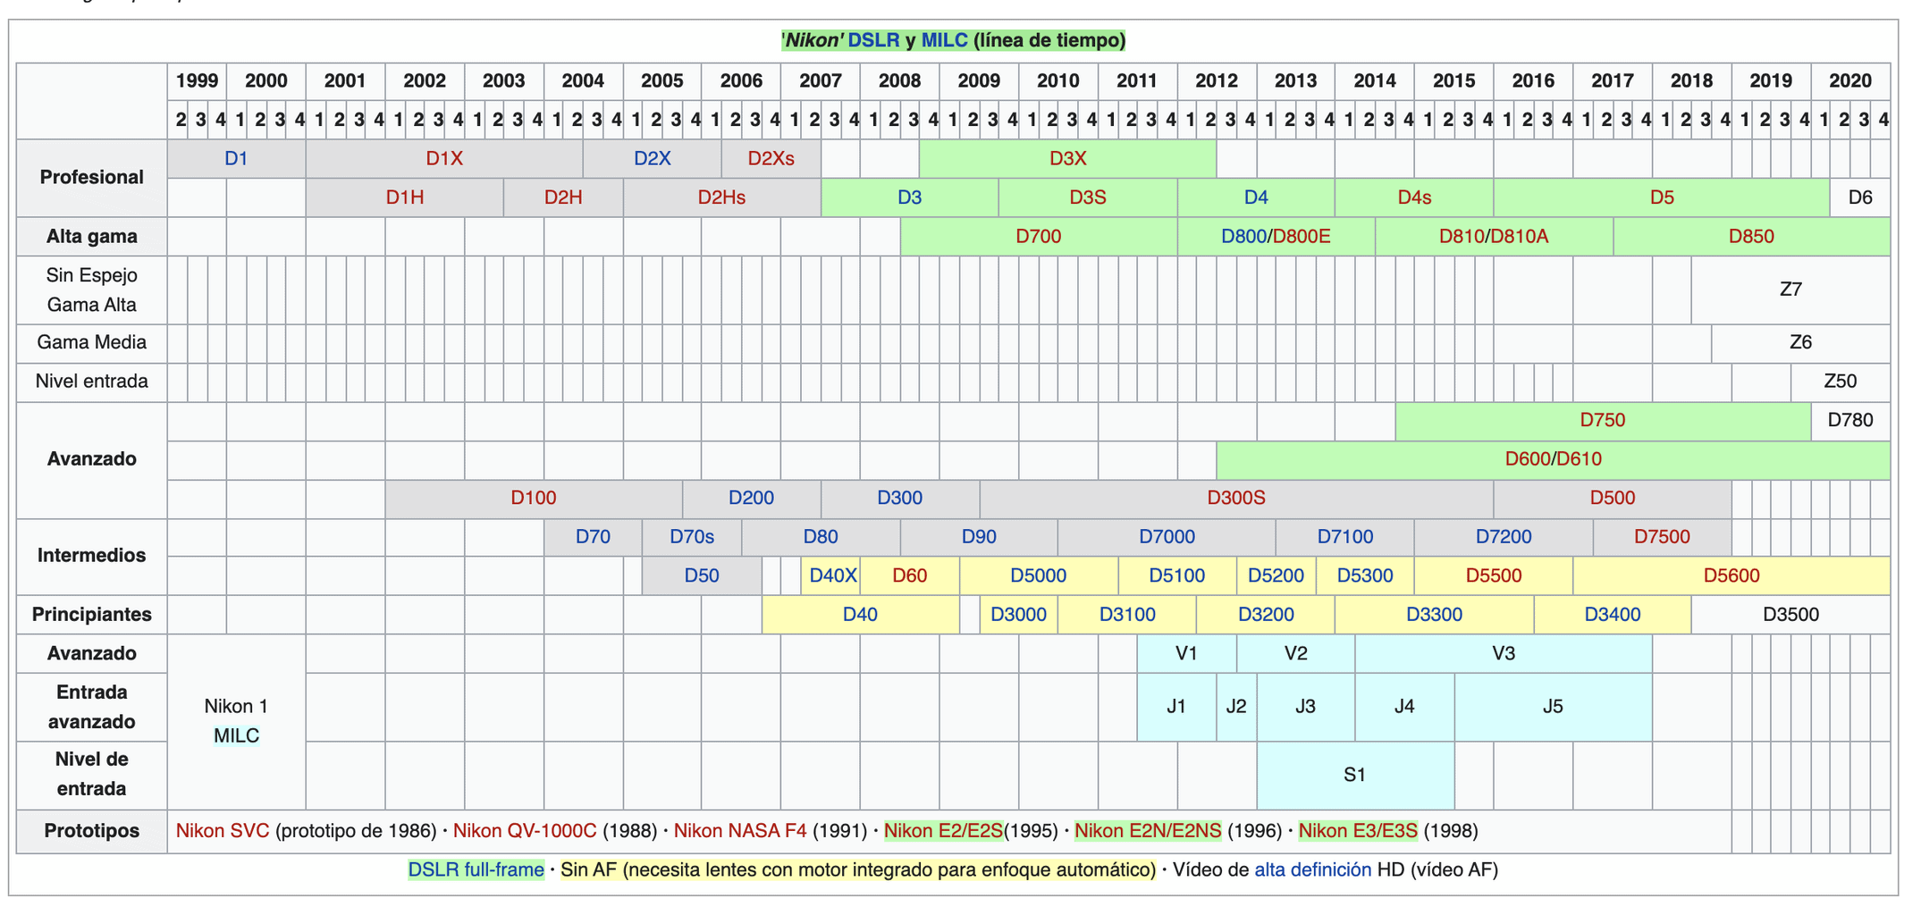Open the D5100 link
Image resolution: width=1921 pixels, height=915 pixels.
[1176, 576]
